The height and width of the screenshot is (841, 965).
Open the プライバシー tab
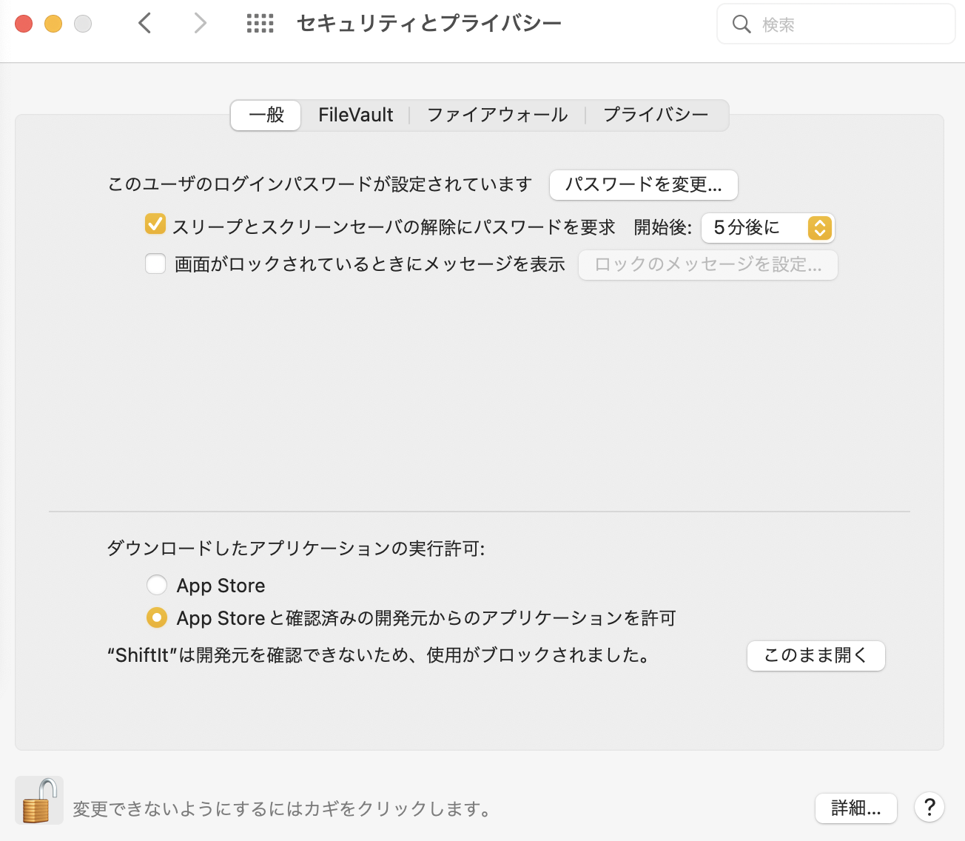656,115
